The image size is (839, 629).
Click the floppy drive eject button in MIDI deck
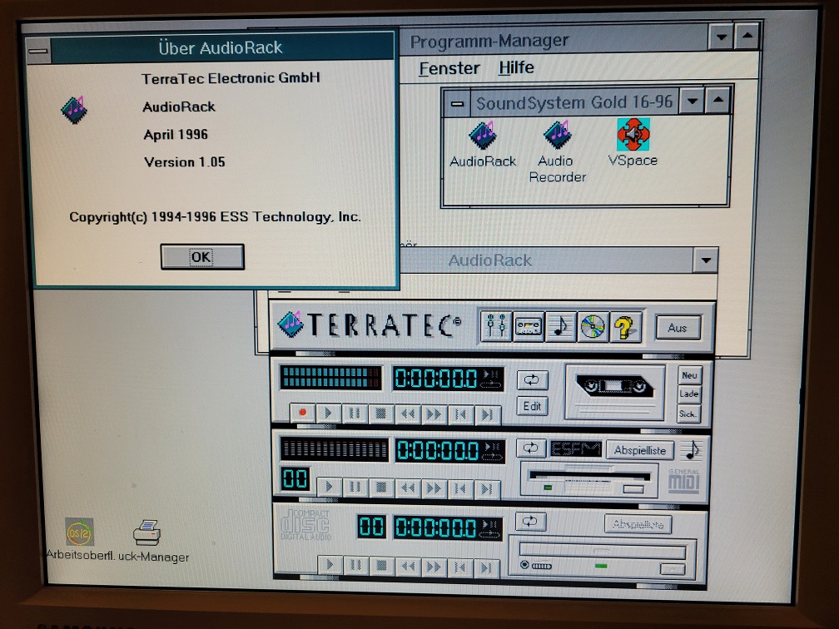pyautogui.click(x=633, y=489)
